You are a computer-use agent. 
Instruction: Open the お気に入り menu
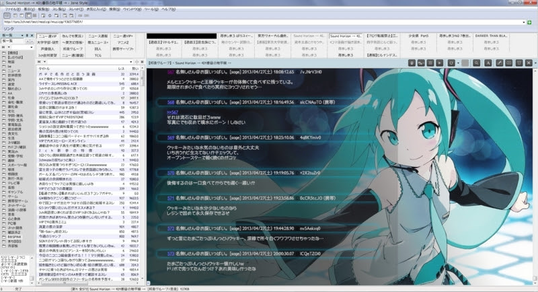(x=96, y=9)
